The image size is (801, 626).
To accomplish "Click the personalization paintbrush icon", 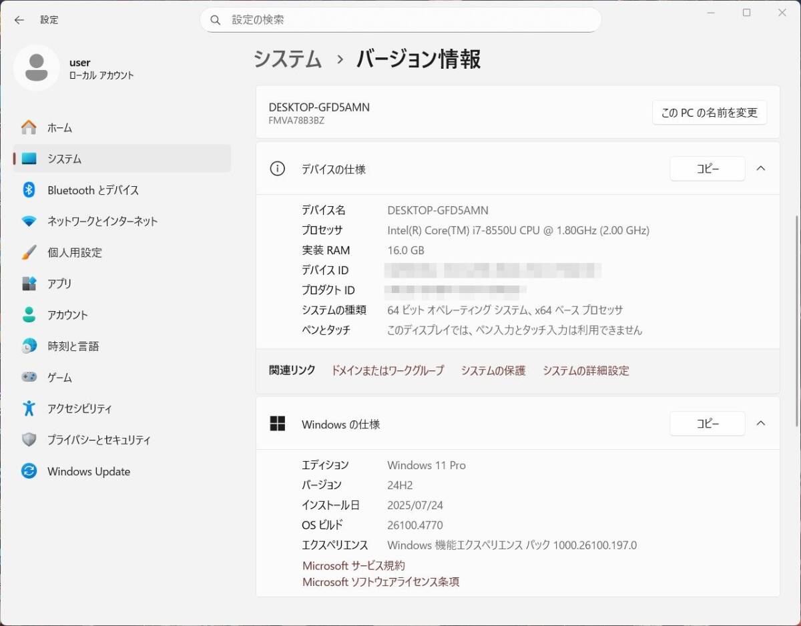I will (x=29, y=252).
